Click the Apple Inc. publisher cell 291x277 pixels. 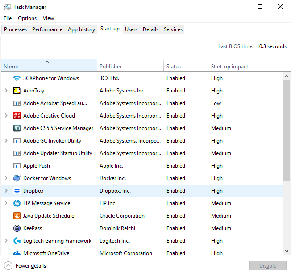point(111,166)
